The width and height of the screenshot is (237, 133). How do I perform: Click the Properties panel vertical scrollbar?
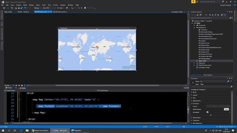coord(232,107)
